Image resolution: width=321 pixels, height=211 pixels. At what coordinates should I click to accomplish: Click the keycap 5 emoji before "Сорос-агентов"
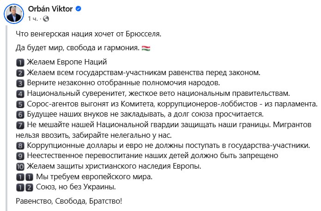click(20, 105)
